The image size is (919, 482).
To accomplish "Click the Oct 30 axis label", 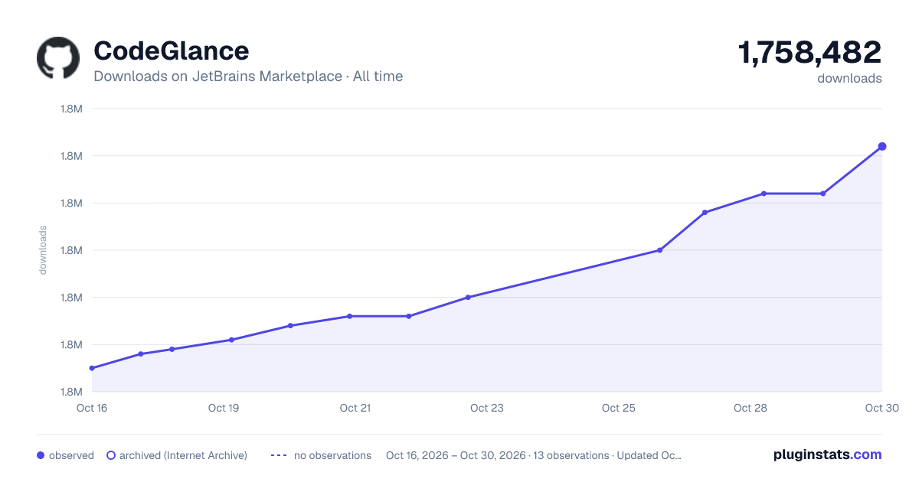I will coord(881,408).
